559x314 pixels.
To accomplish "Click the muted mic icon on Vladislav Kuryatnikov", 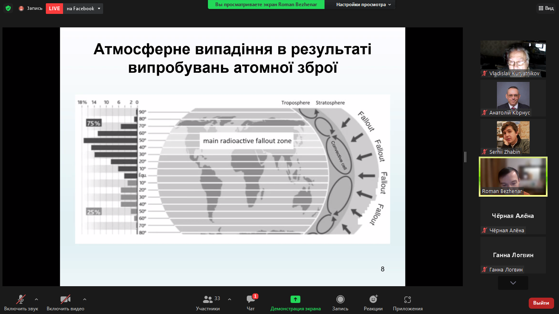I will (x=485, y=74).
